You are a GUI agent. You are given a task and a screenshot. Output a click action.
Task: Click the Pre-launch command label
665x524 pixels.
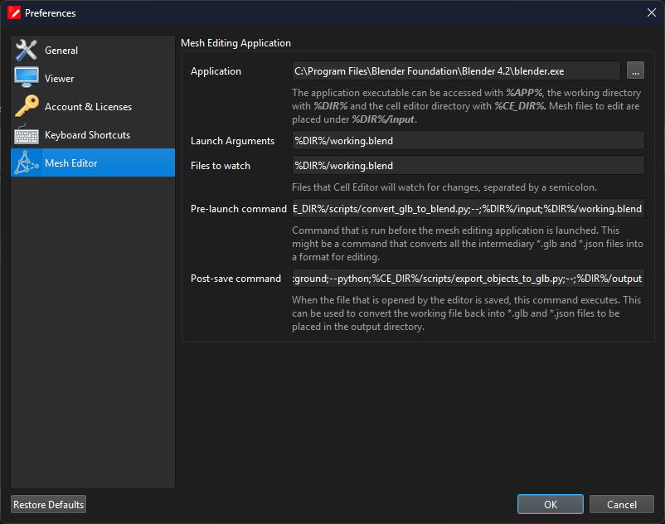pos(239,209)
